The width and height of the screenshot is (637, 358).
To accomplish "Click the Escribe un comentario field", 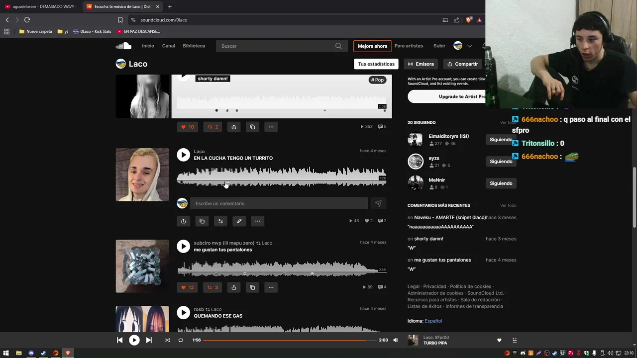I will (279, 203).
